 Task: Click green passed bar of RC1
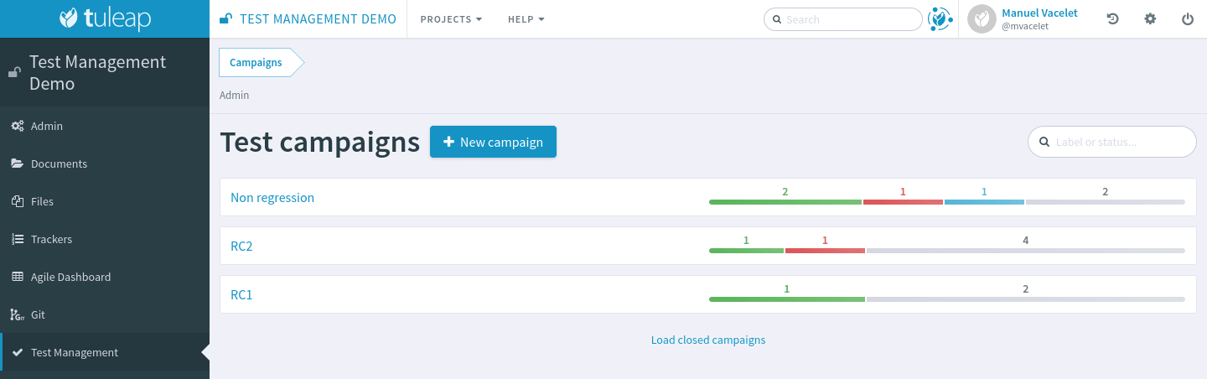[x=786, y=299]
